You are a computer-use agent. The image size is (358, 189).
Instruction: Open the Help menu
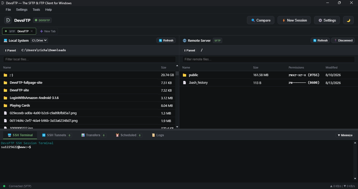pos(48,9)
